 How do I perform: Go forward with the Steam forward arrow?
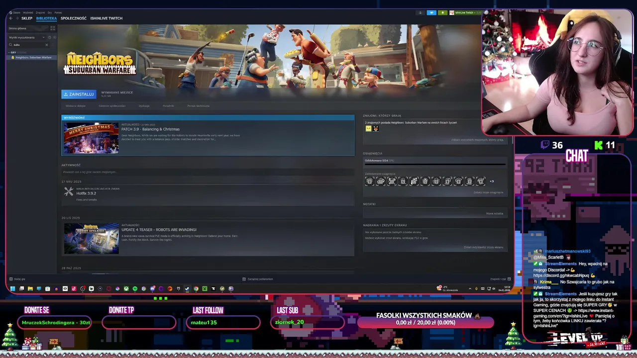coord(17,18)
